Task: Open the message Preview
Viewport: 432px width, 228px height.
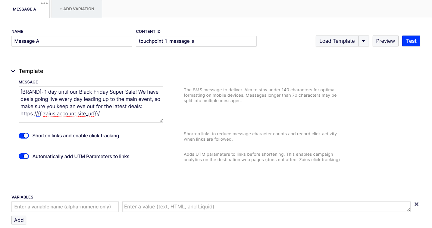Action: pyautogui.click(x=386, y=41)
